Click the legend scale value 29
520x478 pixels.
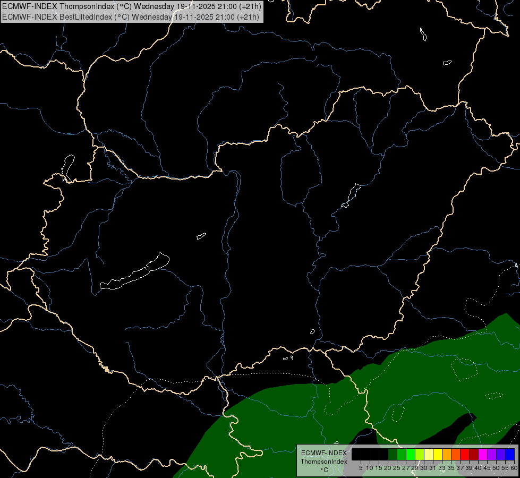(414, 468)
